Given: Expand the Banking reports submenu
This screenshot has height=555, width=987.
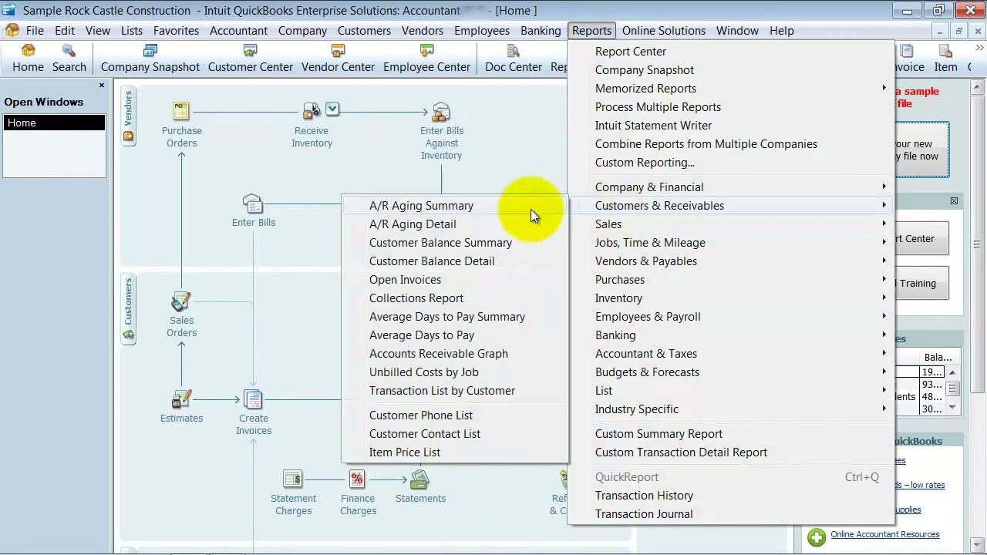Looking at the screenshot, I should [884, 335].
